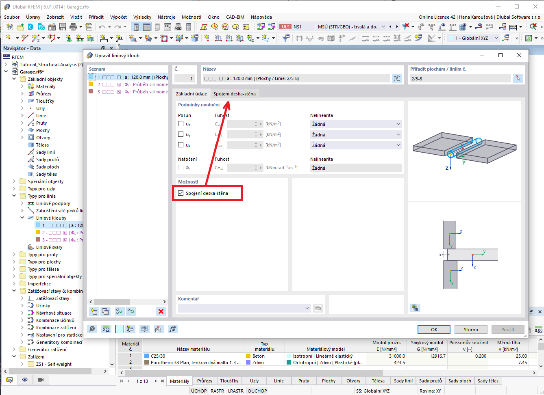Select all items with the green check icon
This screenshot has height=395, width=544.
coord(119,311)
